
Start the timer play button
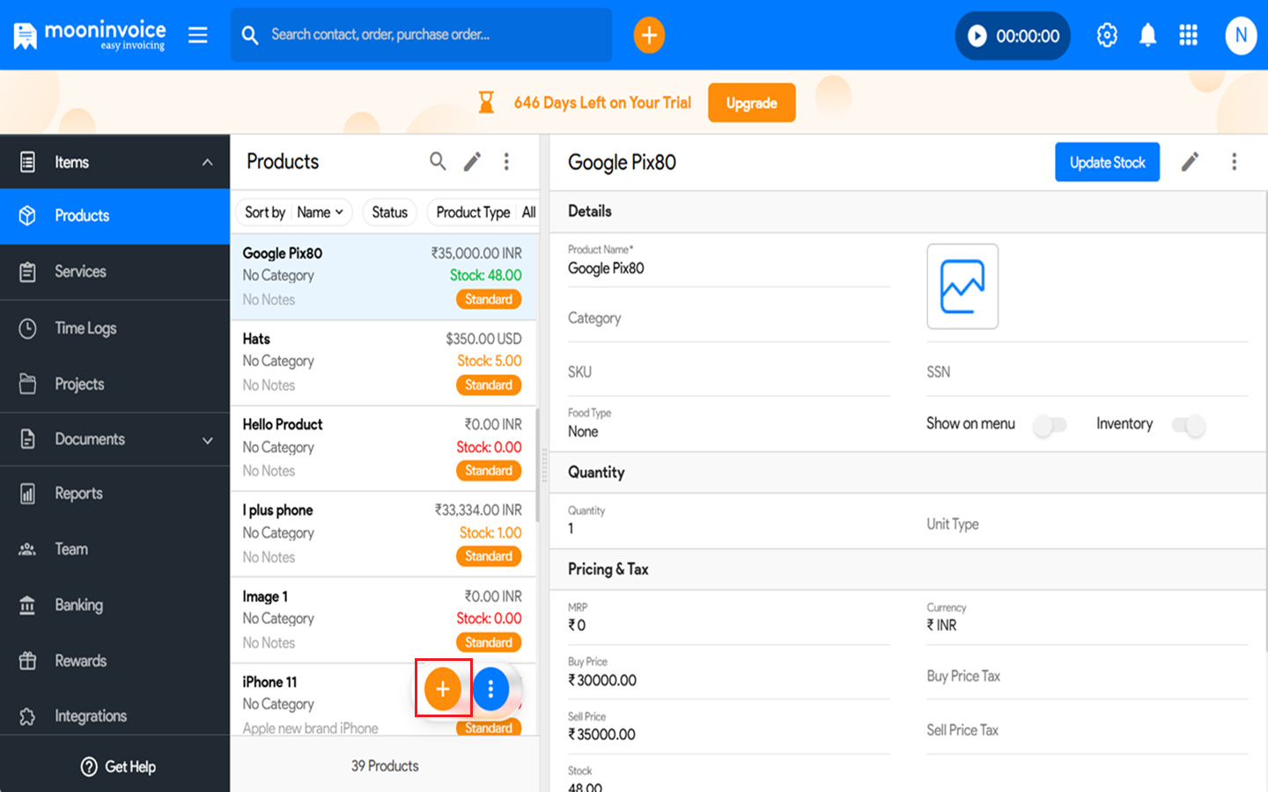click(x=977, y=36)
